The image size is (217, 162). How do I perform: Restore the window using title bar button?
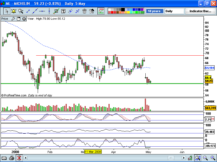point(207,4)
